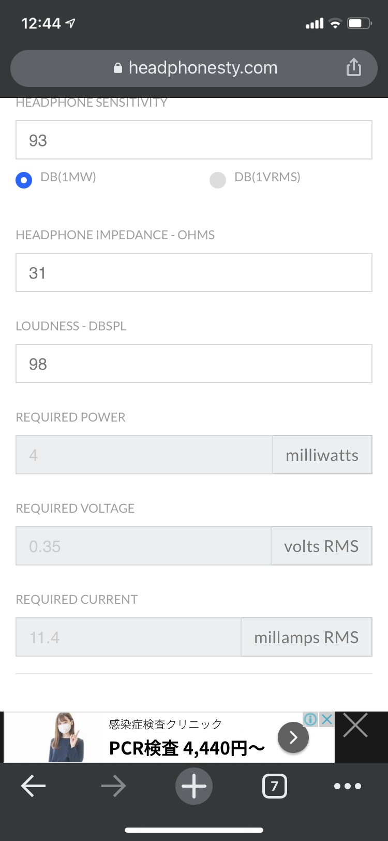Close the ad using small blue X
Image resolution: width=388 pixels, height=841 pixels.
coord(327,719)
